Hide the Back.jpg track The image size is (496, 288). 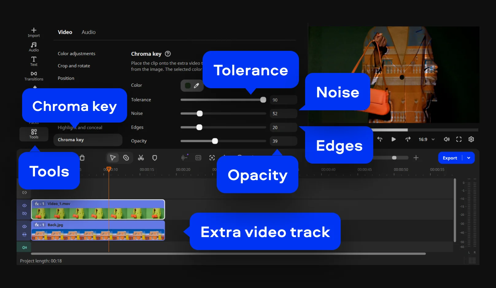click(x=25, y=226)
